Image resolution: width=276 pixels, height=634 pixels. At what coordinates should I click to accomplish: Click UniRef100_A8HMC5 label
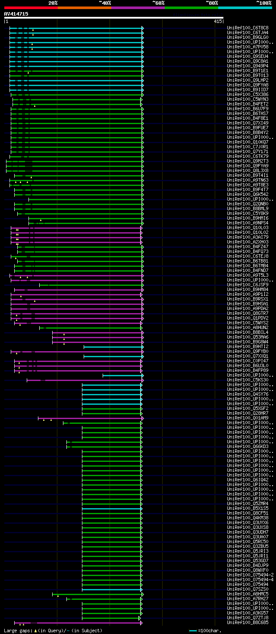(248, 594)
